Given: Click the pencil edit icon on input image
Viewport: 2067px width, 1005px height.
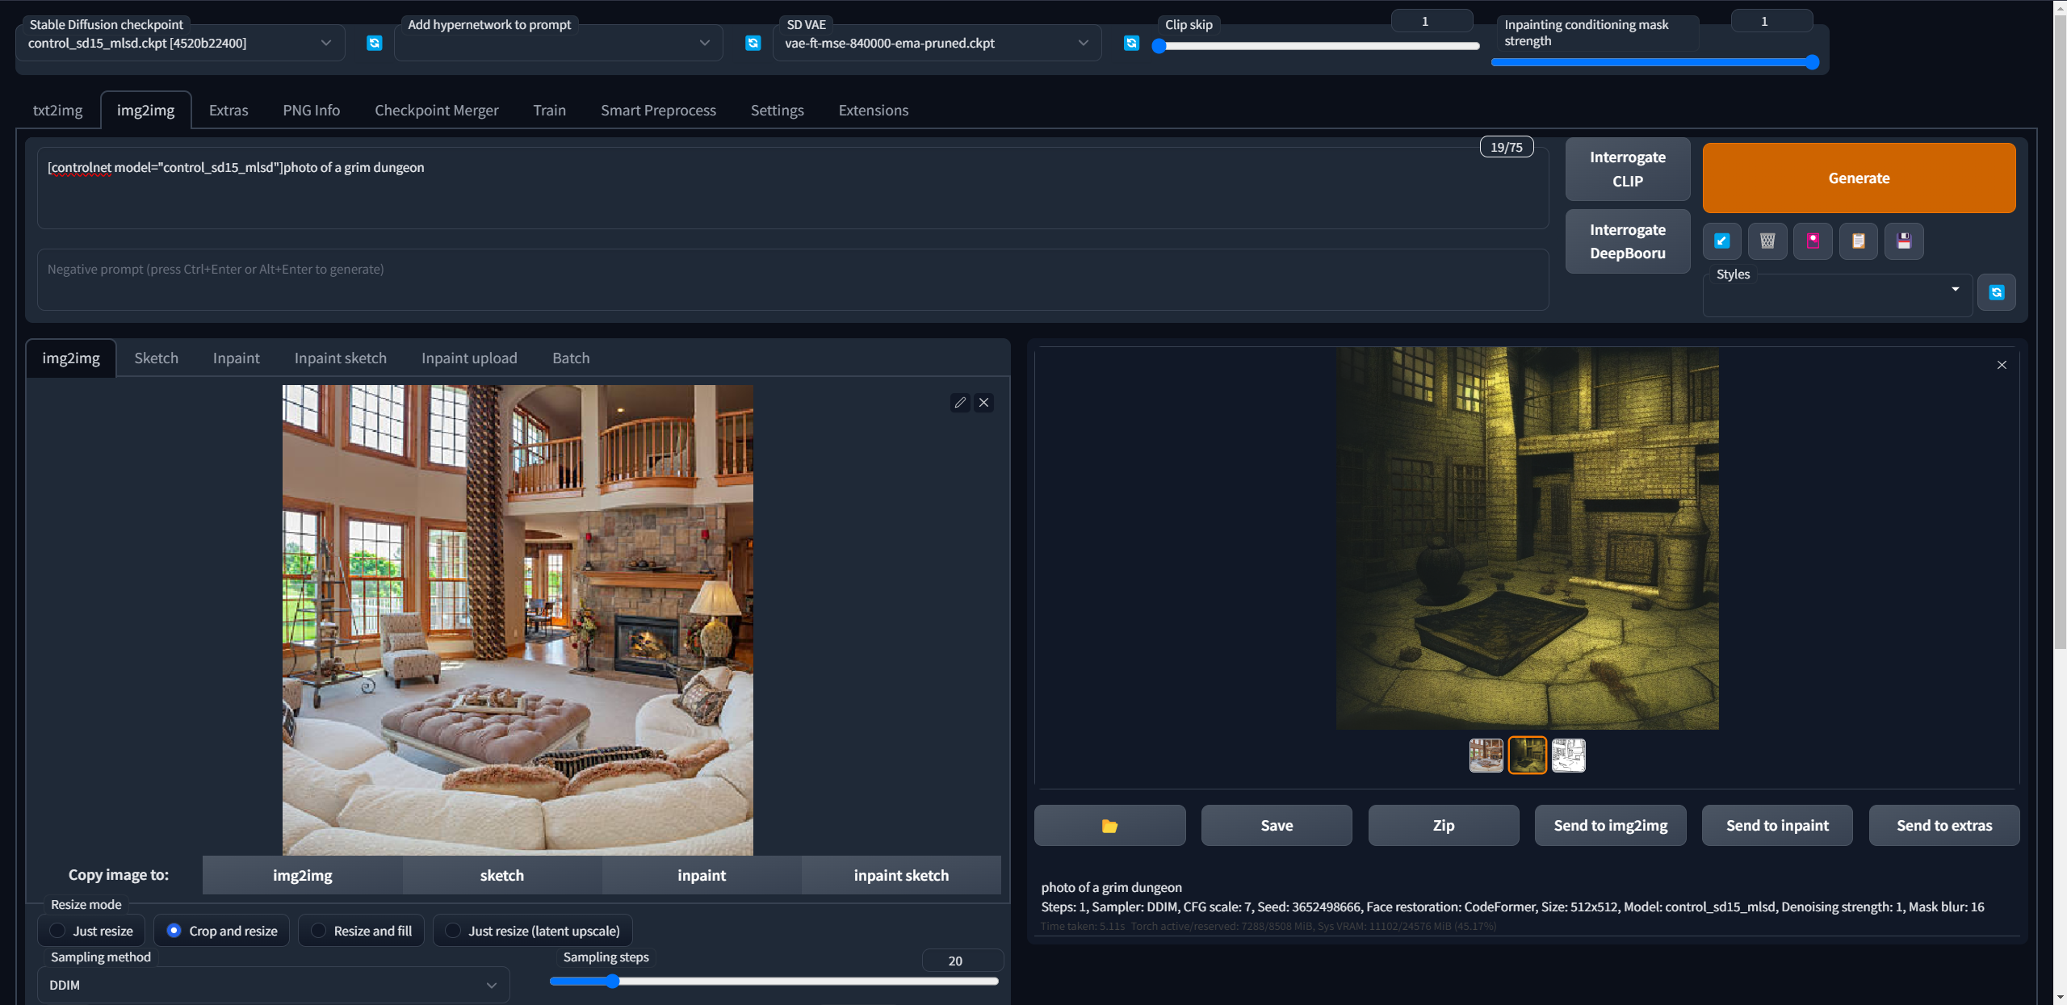Looking at the screenshot, I should (960, 402).
